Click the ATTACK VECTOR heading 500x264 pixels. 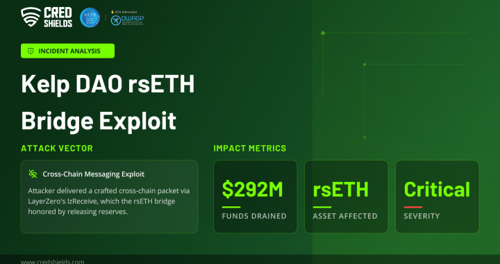[x=57, y=148]
